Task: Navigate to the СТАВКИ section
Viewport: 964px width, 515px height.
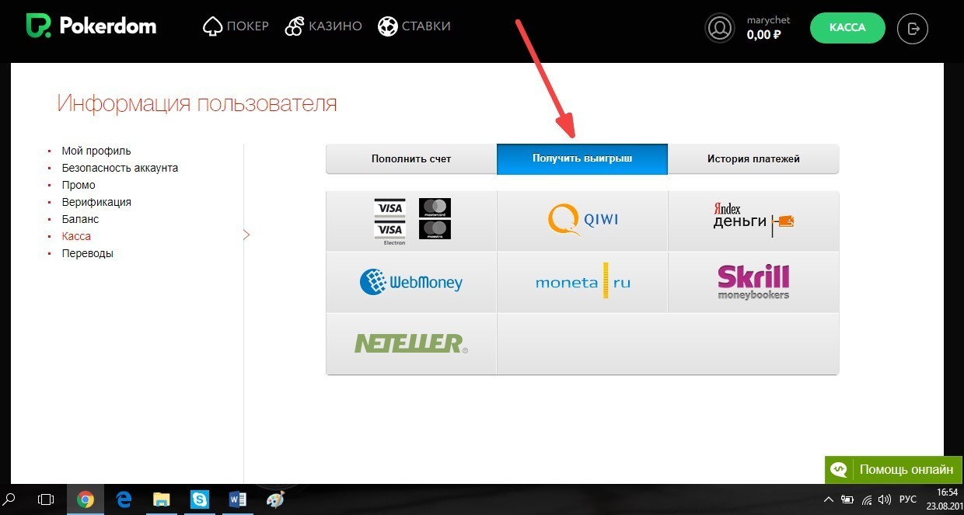Action: click(x=414, y=26)
